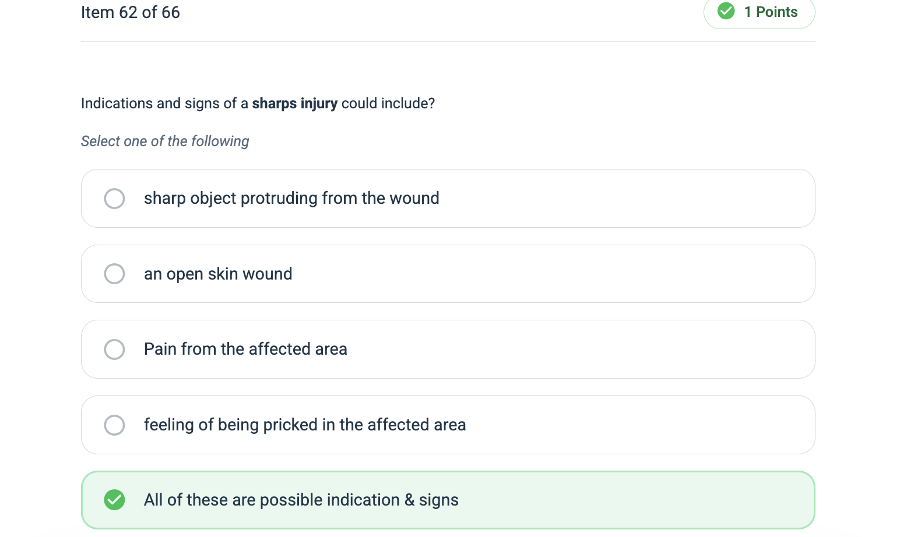Viewport: 900px width, 537px height.
Task: Click 'feeling of being pricked' answer text
Action: [305, 425]
